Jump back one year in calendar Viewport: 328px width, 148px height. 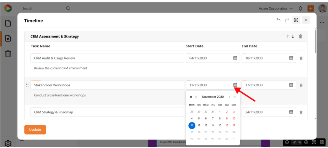tap(191, 97)
